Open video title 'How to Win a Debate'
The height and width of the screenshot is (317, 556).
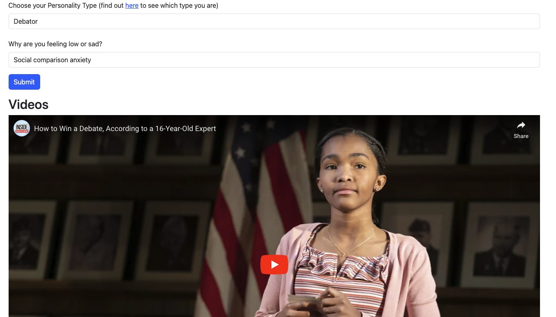coord(125,129)
